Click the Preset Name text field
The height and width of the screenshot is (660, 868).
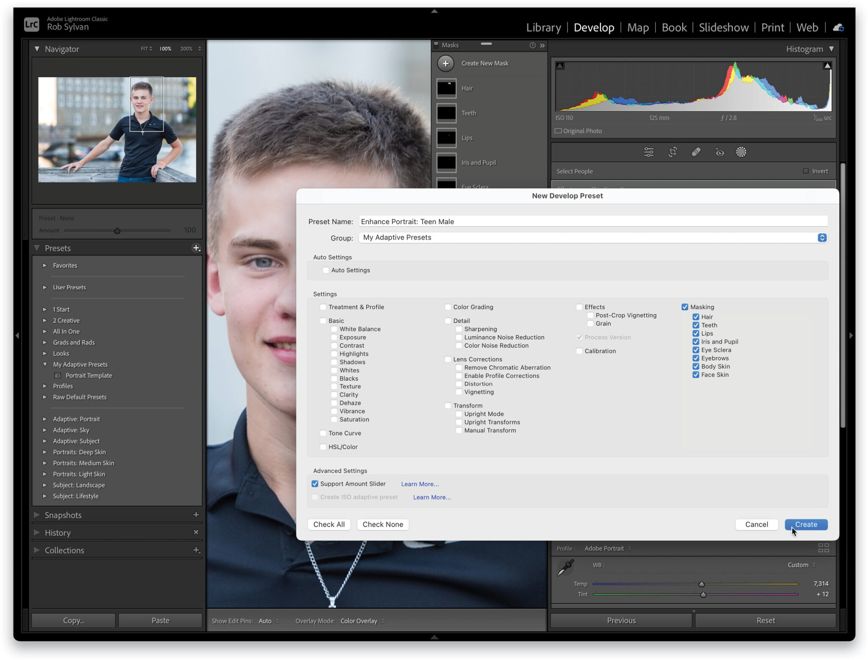point(509,221)
